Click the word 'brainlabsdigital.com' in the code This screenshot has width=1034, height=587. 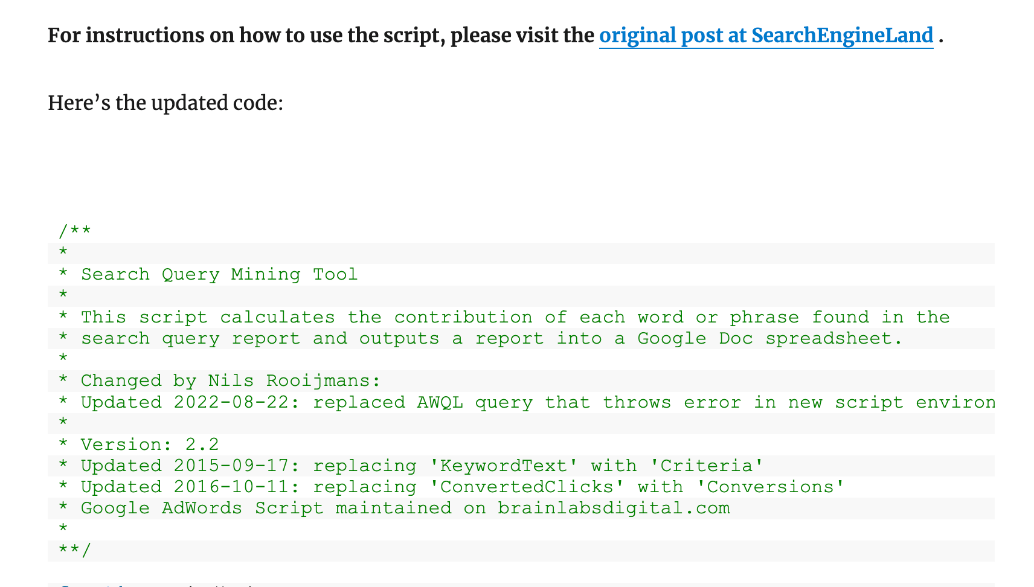click(614, 508)
